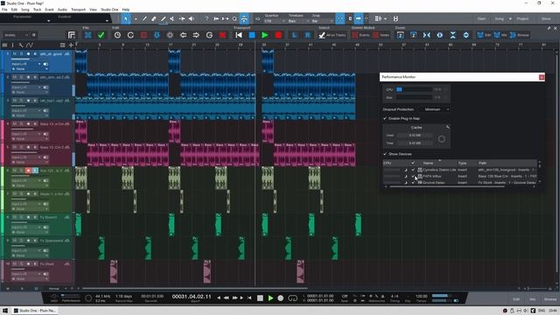
Task: Click the master volume slider in transport
Action: [441, 296]
